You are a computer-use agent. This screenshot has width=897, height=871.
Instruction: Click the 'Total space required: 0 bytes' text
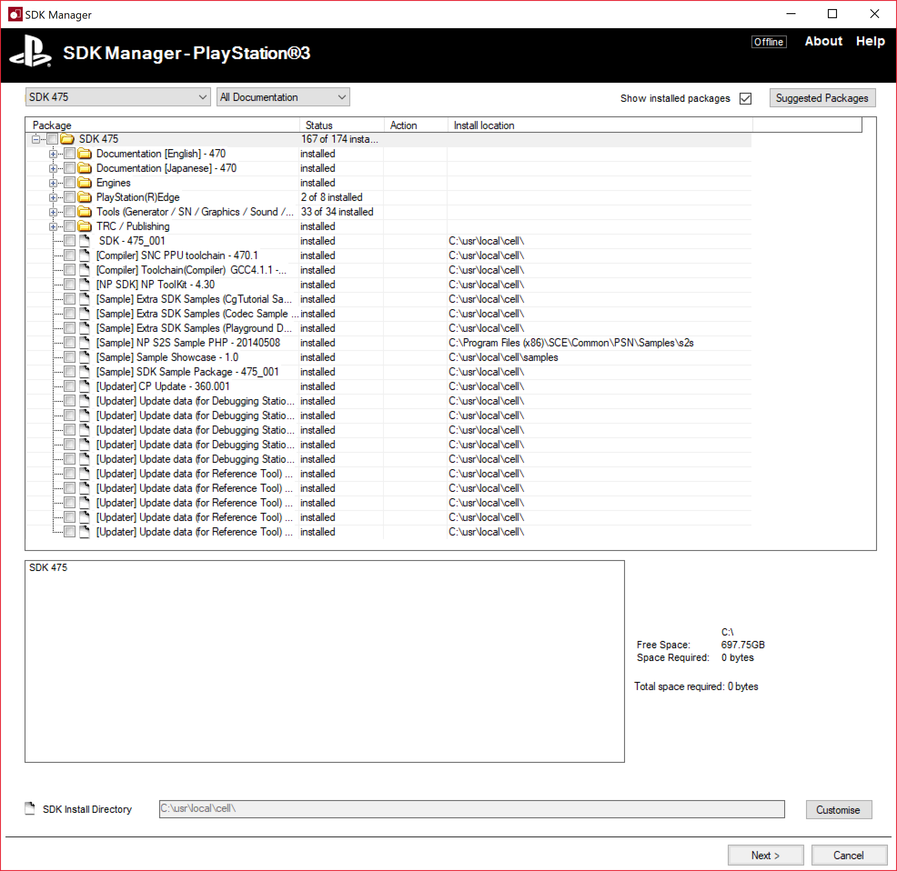(x=696, y=686)
